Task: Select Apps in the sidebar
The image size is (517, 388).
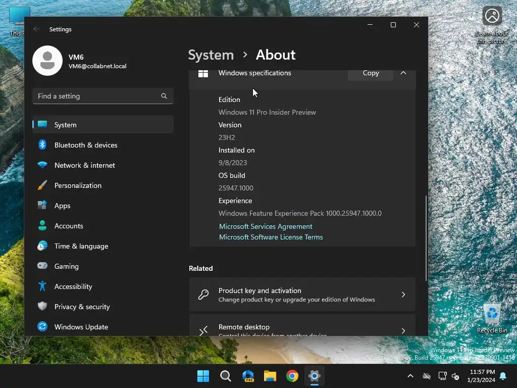Action: click(x=103, y=206)
